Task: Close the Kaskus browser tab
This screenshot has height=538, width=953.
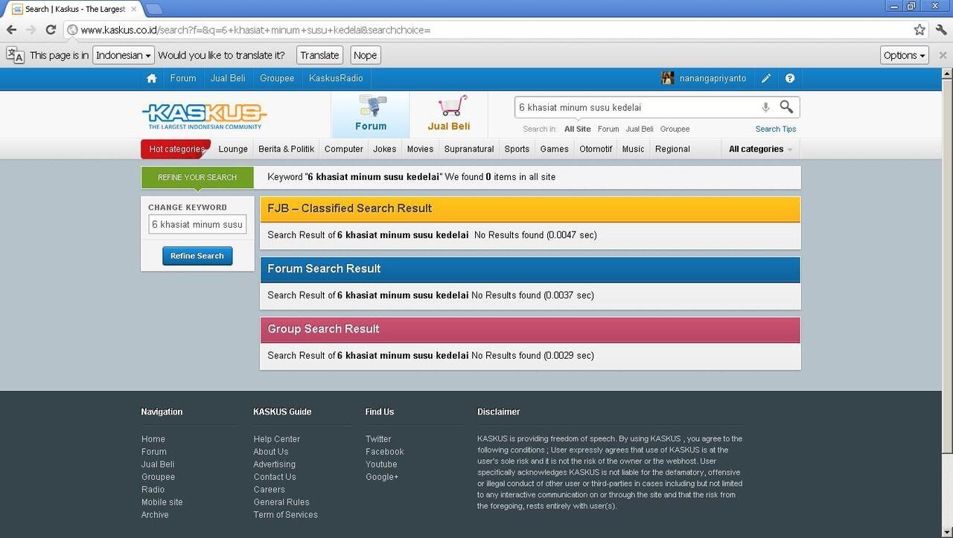Action: (x=134, y=9)
